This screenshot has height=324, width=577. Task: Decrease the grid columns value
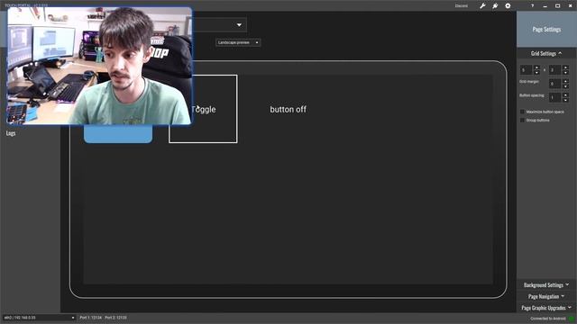536,72
